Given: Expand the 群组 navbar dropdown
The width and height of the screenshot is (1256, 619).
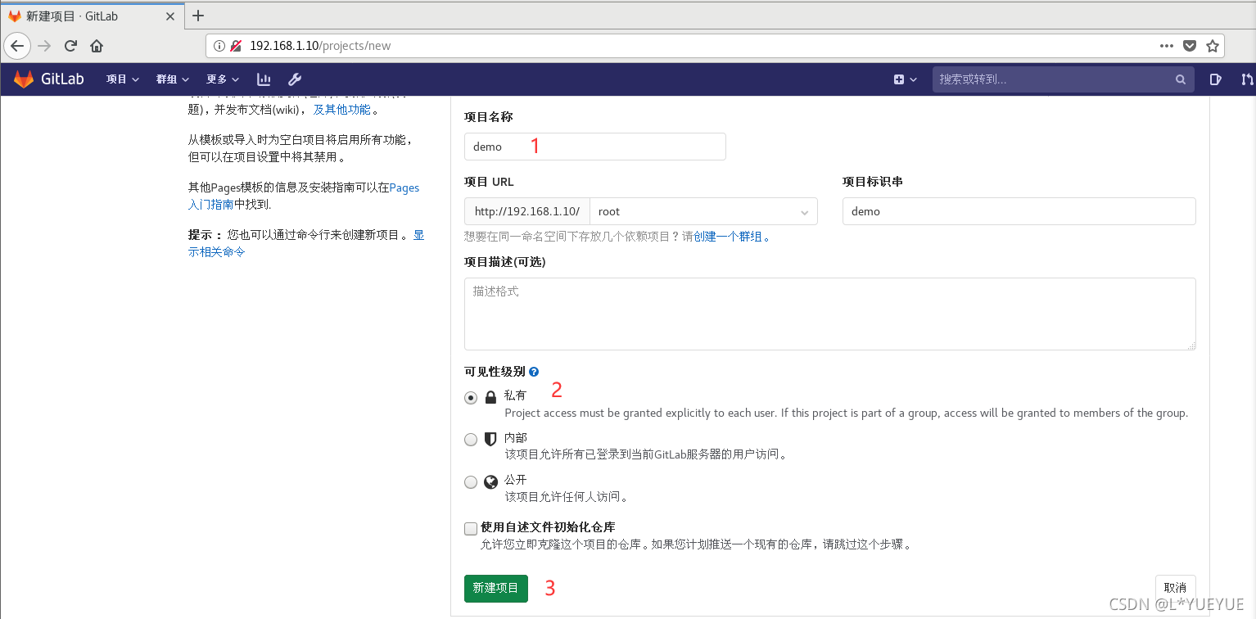Looking at the screenshot, I should (173, 79).
